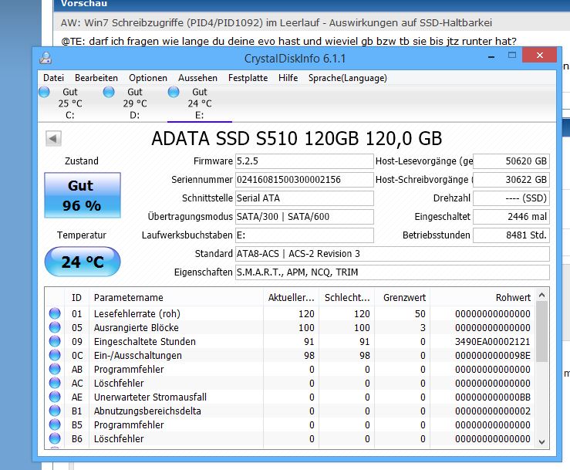Click the ID column header
The height and width of the screenshot is (470, 570).
(x=76, y=298)
